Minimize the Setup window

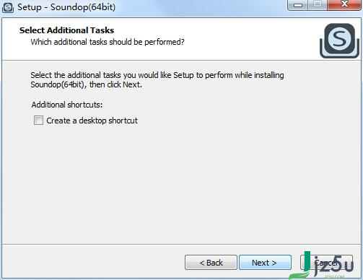tap(298, 5)
